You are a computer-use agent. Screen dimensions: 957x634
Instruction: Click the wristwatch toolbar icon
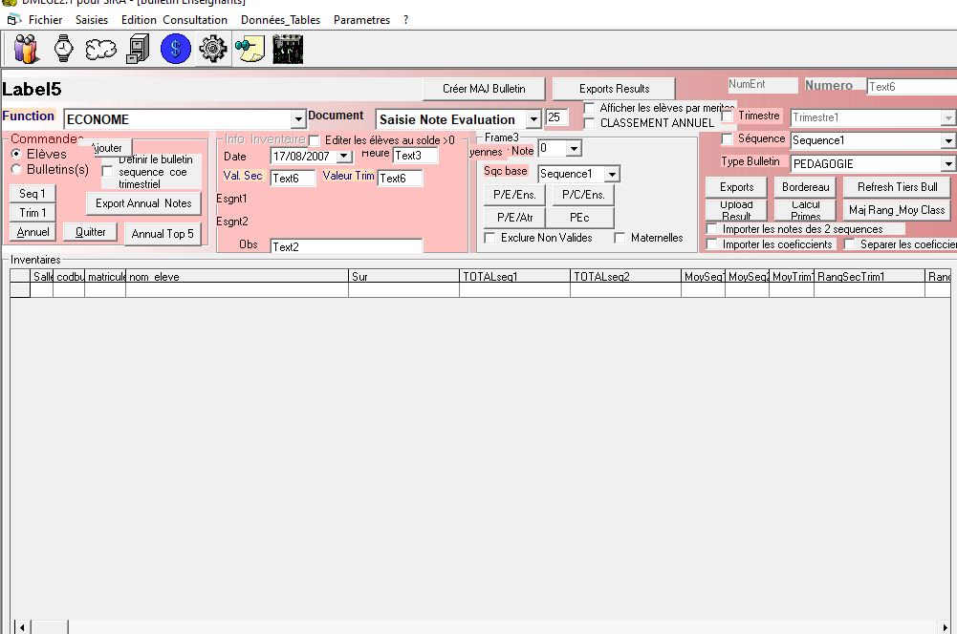coord(64,48)
